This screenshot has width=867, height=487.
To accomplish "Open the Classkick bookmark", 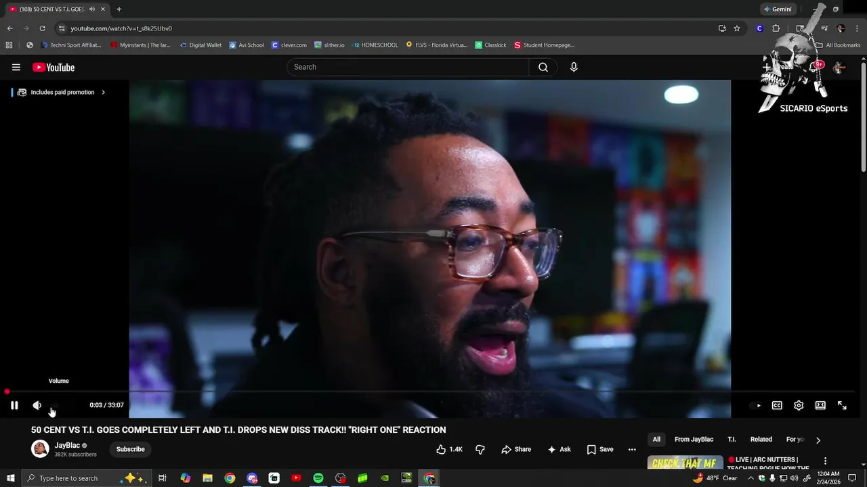I will 490,45.
